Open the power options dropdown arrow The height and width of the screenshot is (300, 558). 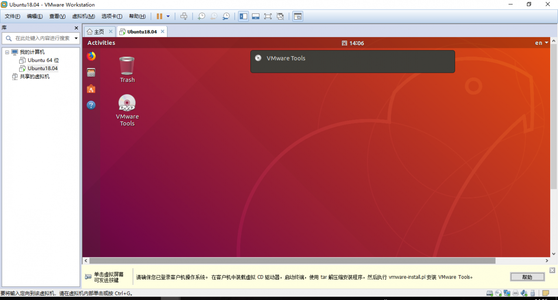168,17
